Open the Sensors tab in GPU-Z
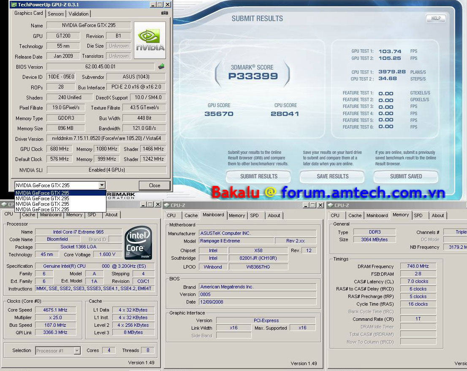The height and width of the screenshot is (371, 467). pos(56,13)
